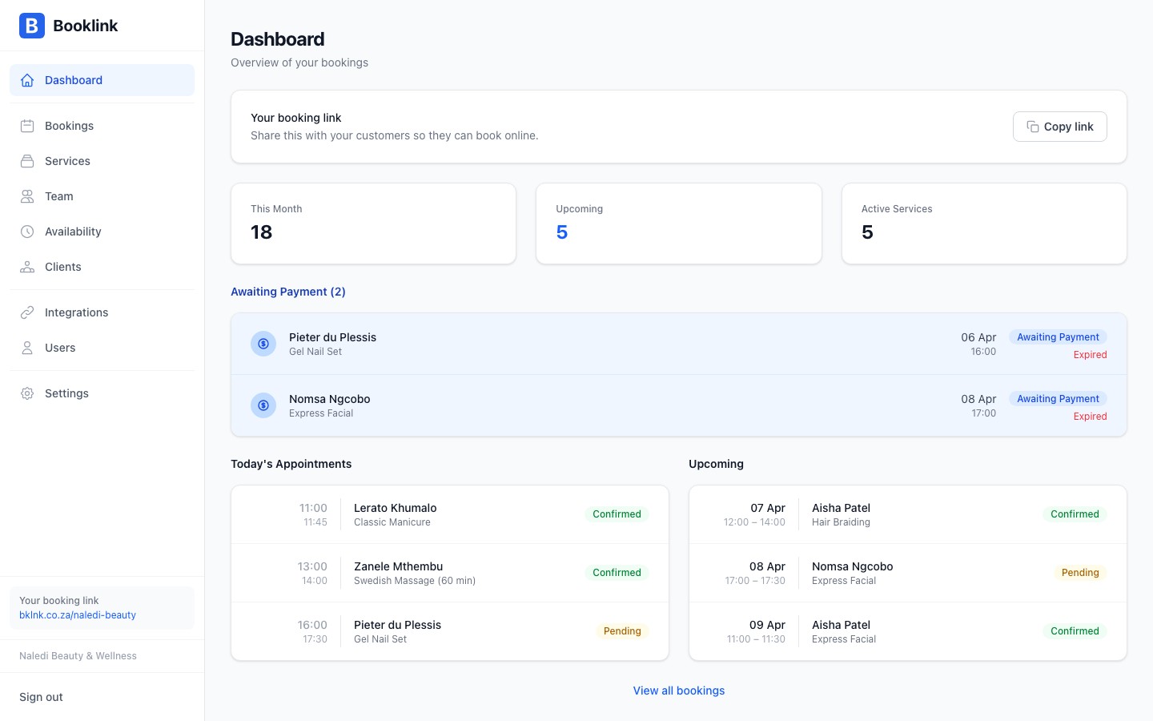Click Sign out at the bottom
This screenshot has width=1153, height=721.
41,697
